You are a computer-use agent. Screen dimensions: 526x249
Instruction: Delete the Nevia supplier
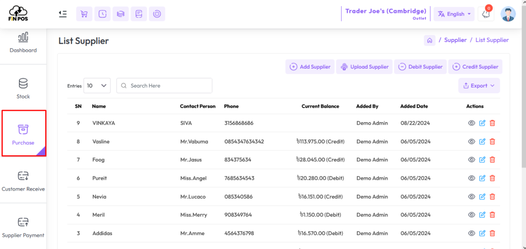[492, 197]
